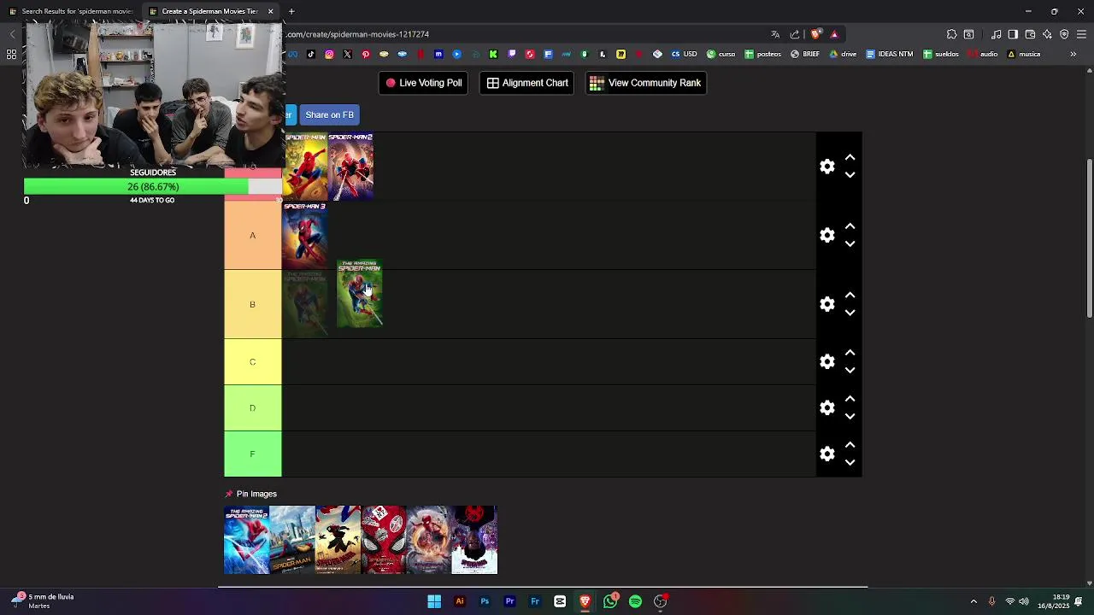Open settings gear for the A tier

point(826,235)
